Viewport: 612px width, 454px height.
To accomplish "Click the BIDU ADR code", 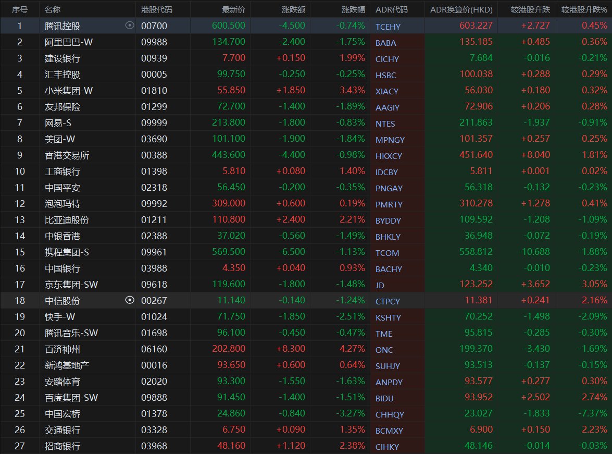I will point(384,399).
